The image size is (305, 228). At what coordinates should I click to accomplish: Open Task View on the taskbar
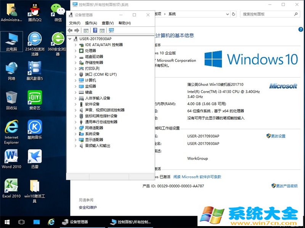(21, 222)
